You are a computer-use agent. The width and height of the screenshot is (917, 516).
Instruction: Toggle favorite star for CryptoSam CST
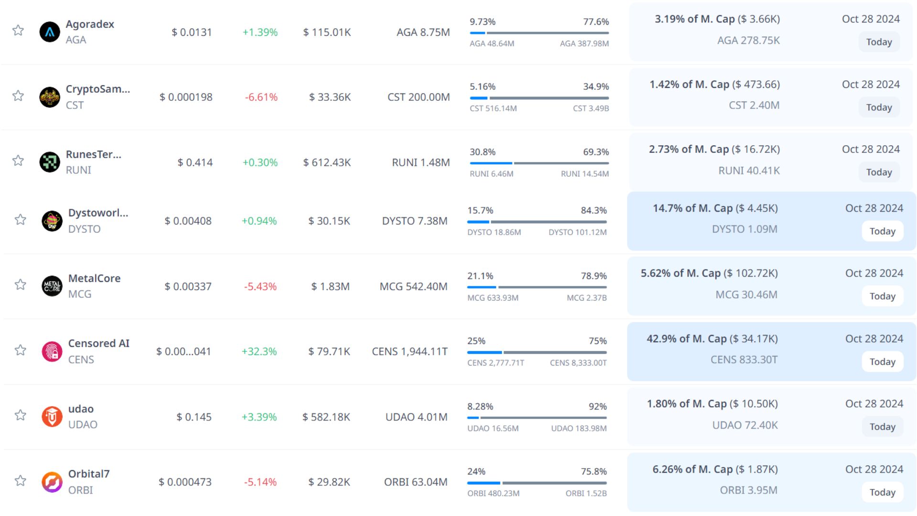pos(18,96)
